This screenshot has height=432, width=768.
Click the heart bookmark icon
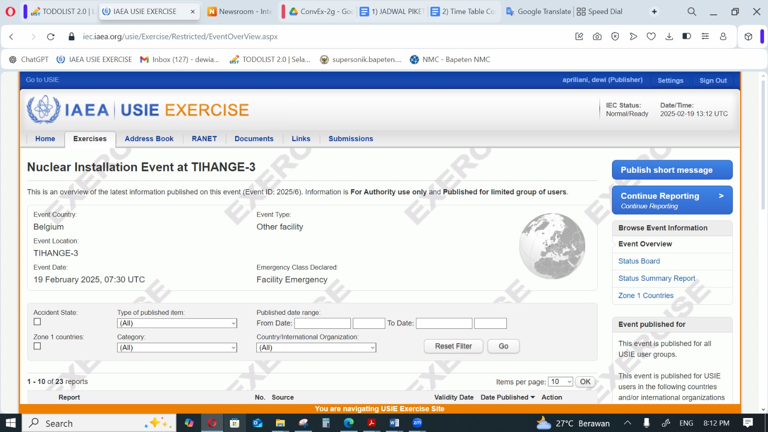651,36
